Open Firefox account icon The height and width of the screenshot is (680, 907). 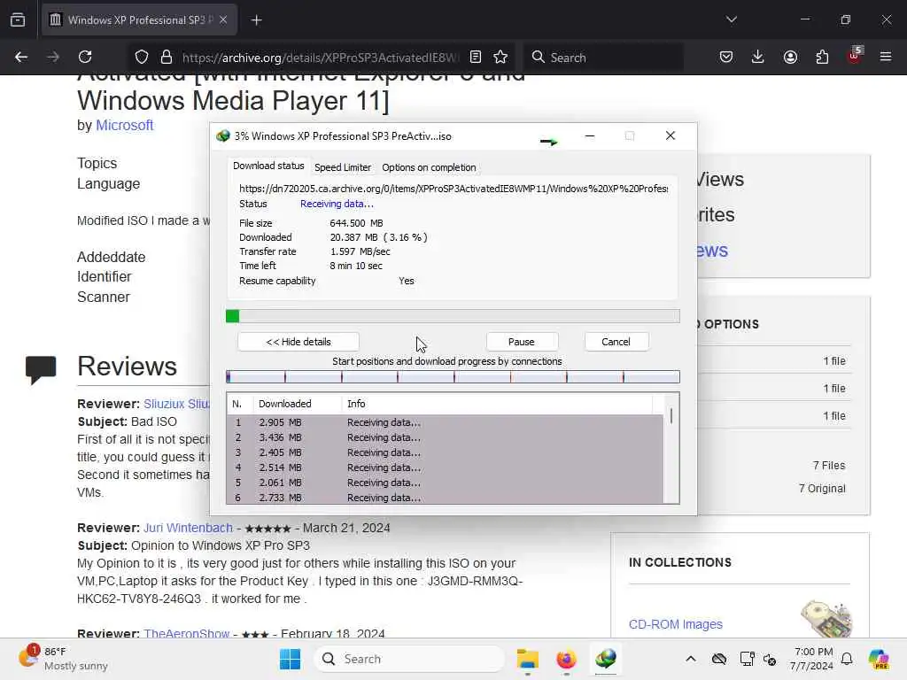(790, 57)
